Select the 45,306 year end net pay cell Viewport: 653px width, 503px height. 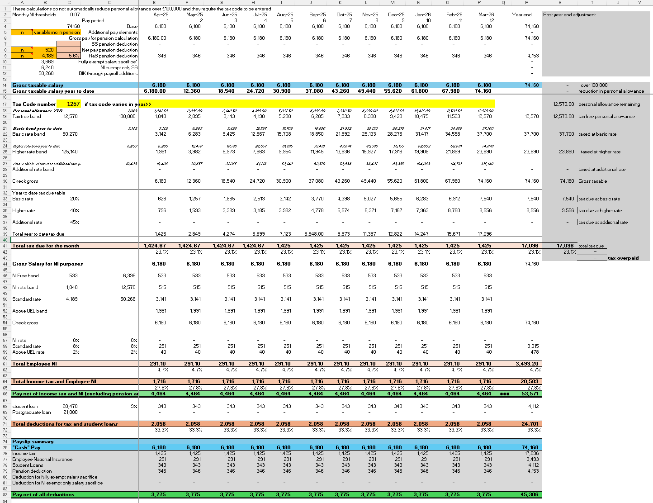click(530, 494)
